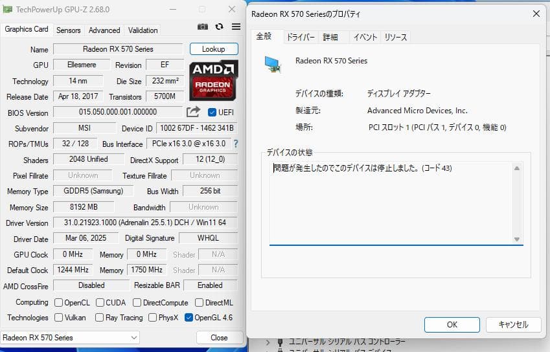The image size is (550, 352).
Task: Click the device status scrollbar down arrow
Action: click(x=517, y=239)
